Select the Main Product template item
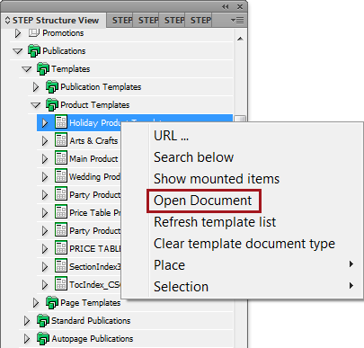The image size is (364, 348). (x=93, y=158)
